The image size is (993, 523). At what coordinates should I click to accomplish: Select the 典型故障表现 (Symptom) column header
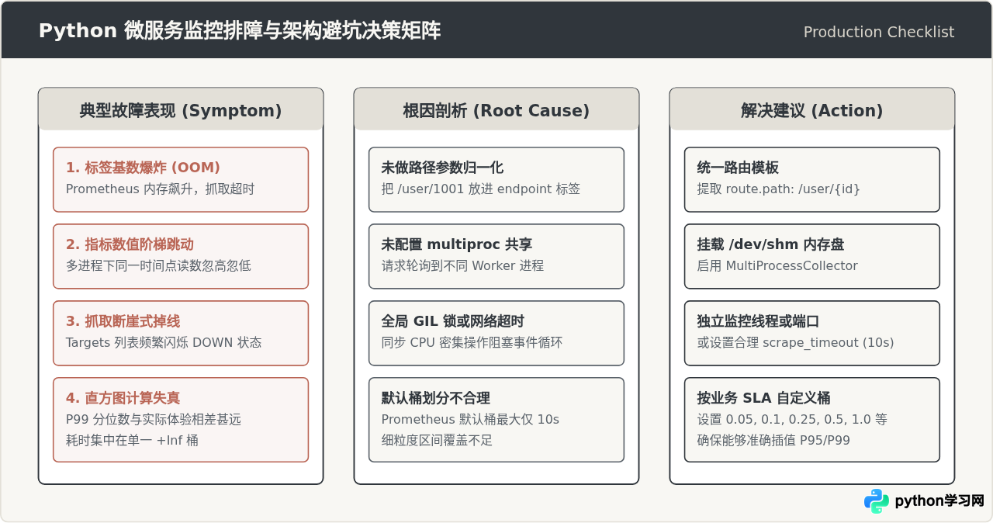click(x=181, y=109)
